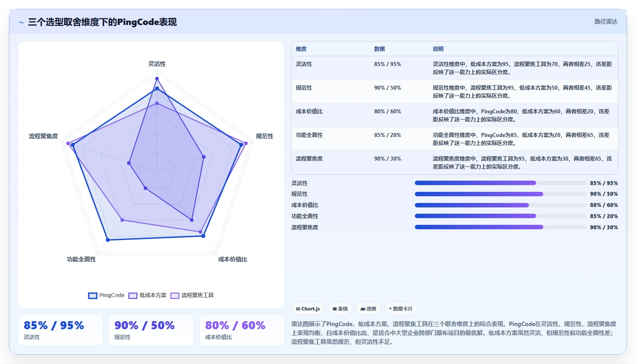
Task: Click the description starting 灵活性维度中
Action: point(522,68)
